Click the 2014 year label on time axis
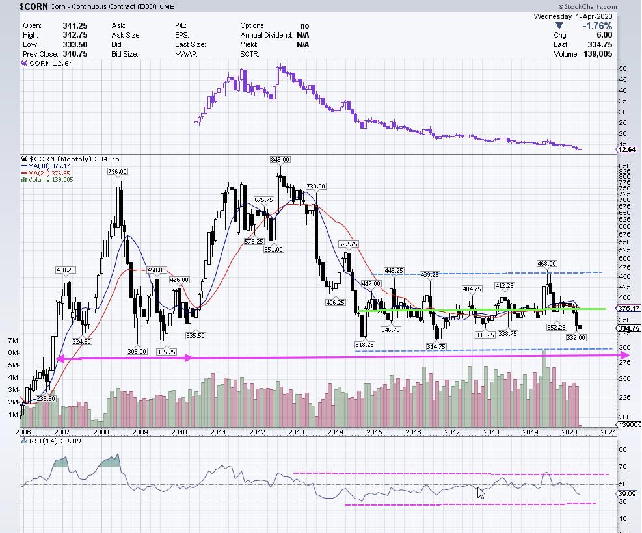The height and width of the screenshot is (533, 642). click(335, 432)
